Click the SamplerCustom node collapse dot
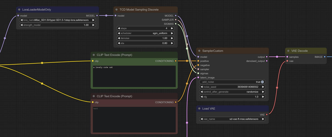The image size is (332, 137). click(199, 51)
